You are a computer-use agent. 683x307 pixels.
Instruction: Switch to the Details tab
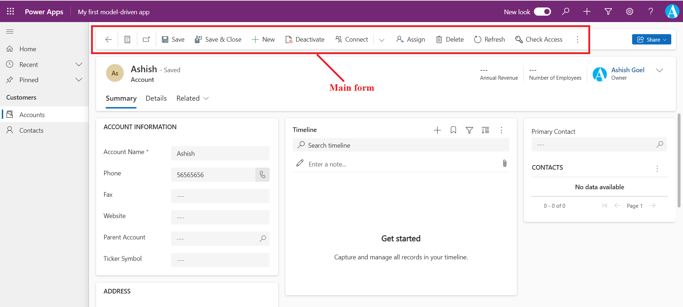[x=156, y=99]
